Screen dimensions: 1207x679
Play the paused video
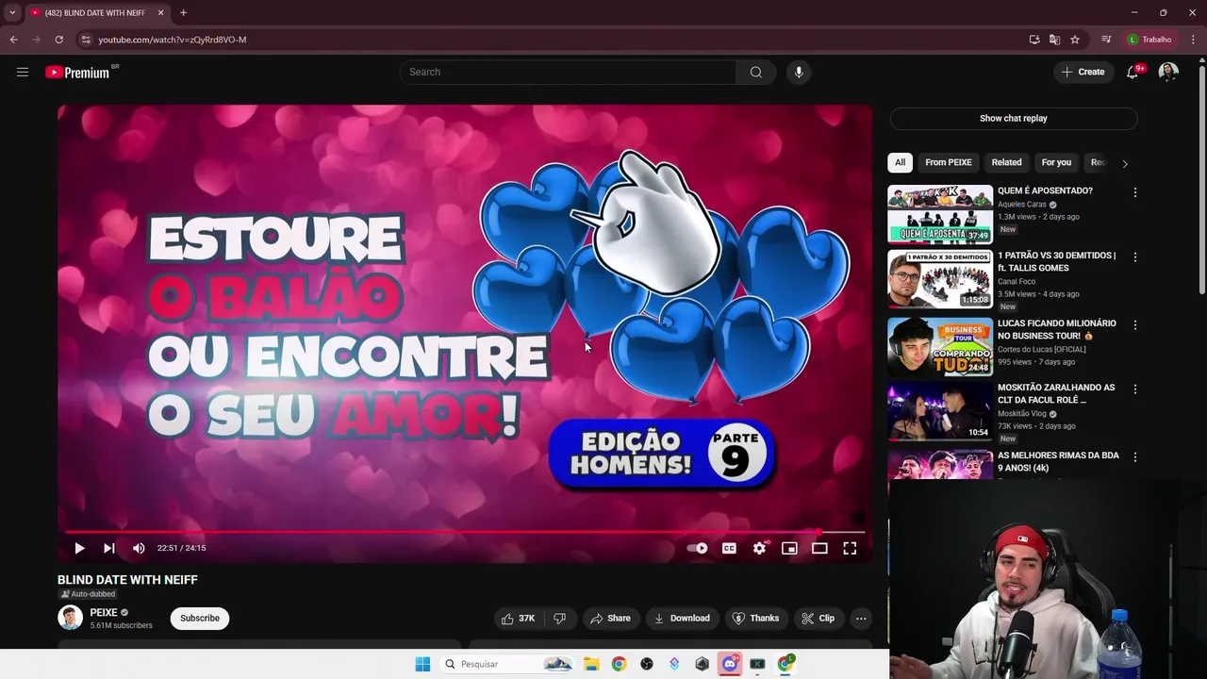pyautogui.click(x=79, y=548)
